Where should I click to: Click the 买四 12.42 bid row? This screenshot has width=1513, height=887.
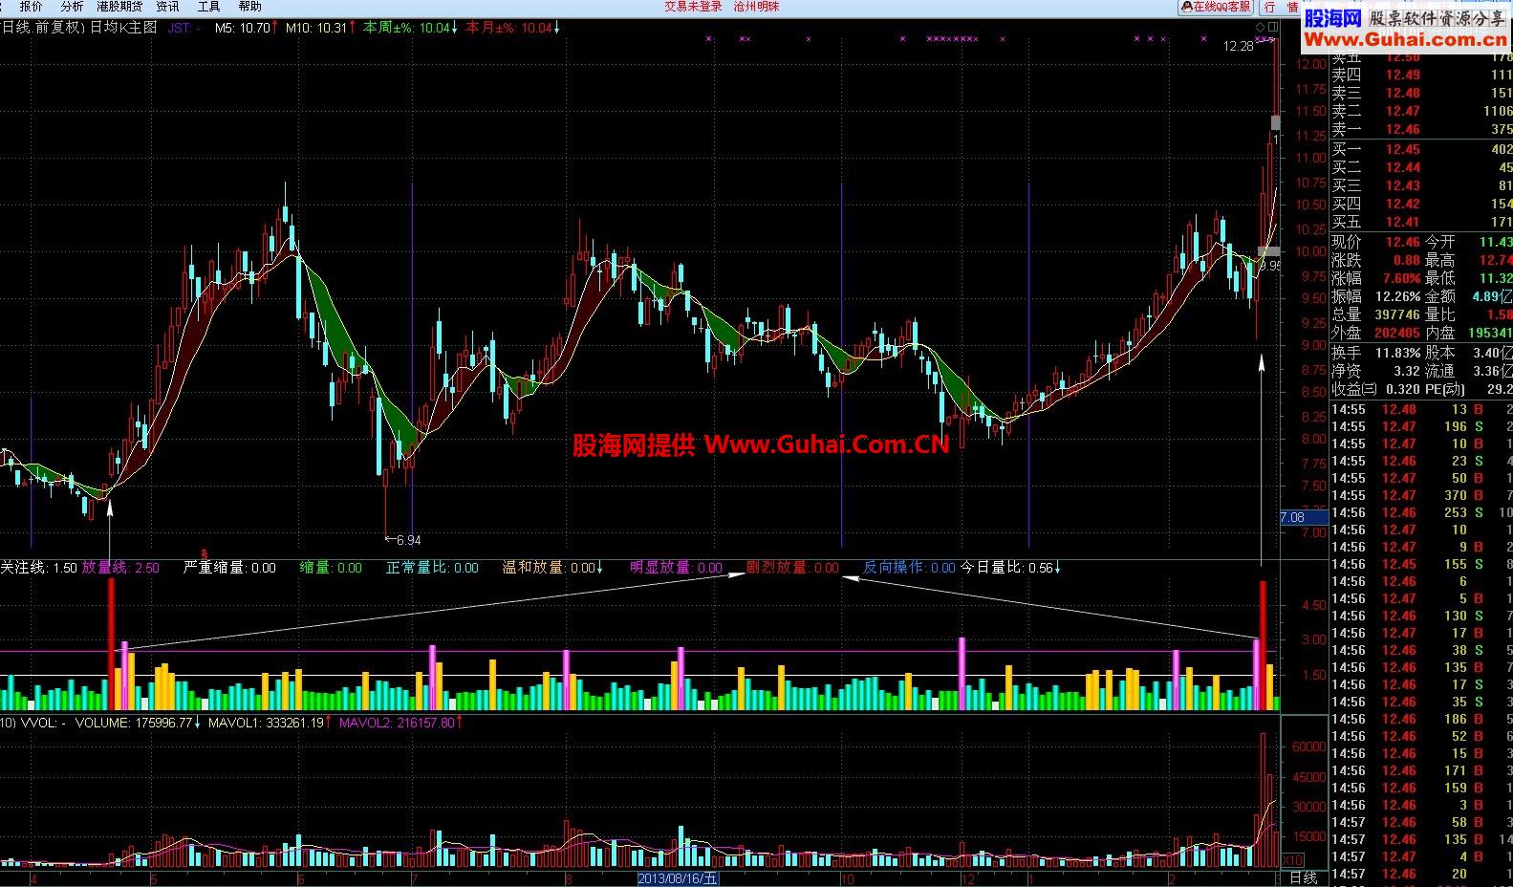pos(1421,204)
